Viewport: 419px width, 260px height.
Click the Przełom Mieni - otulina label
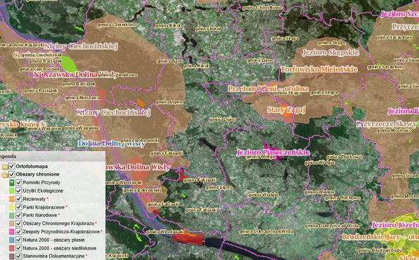(268, 89)
